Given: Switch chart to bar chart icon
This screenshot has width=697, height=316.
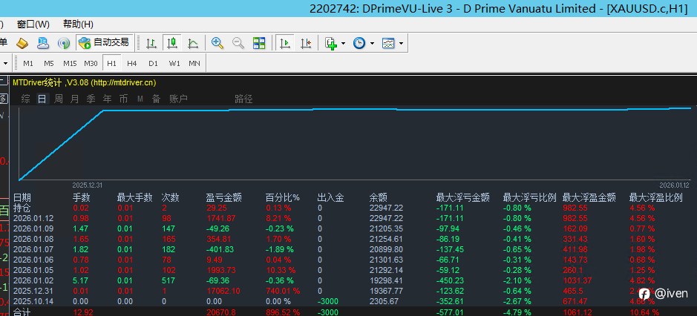Looking at the screenshot, I should tap(151, 43).
